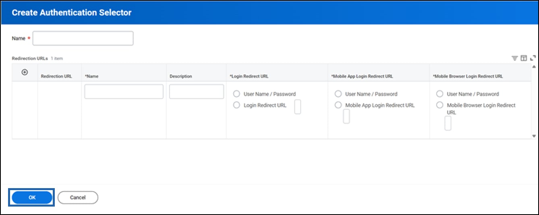Click the Cancel button

click(x=78, y=197)
